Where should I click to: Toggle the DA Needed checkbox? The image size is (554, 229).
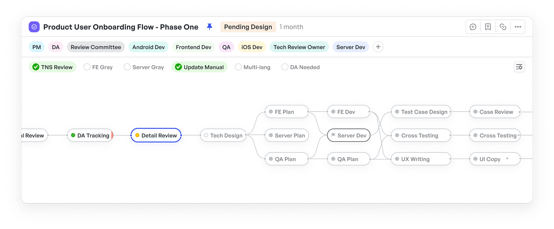[x=285, y=67]
